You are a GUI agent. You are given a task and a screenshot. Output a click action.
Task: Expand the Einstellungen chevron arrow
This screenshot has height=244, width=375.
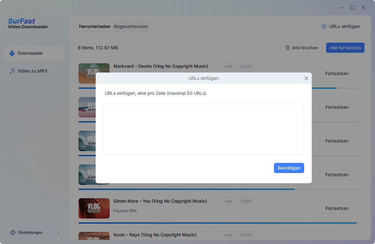click(58, 233)
